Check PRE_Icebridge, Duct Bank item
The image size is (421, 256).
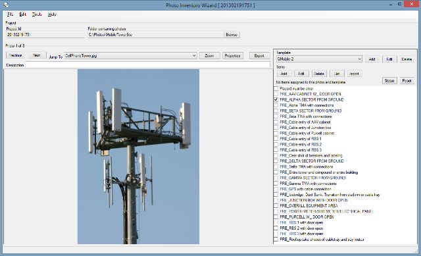tap(276, 195)
